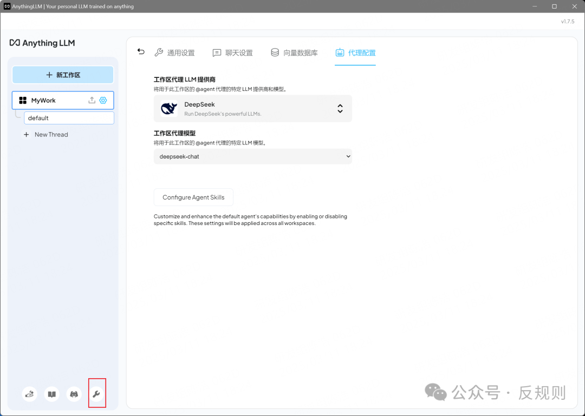Click the DeepSeek whale logo

[x=169, y=109]
